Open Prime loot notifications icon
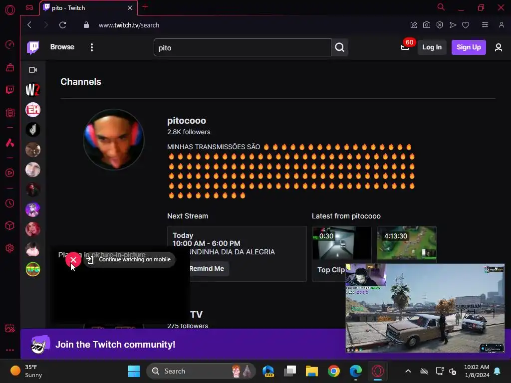The image size is (511, 383). pos(405,47)
